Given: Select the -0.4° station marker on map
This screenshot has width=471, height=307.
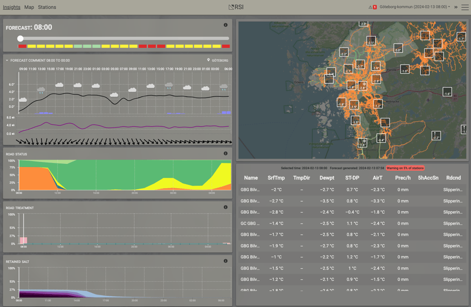Looking at the screenshot, I should coord(381,138).
